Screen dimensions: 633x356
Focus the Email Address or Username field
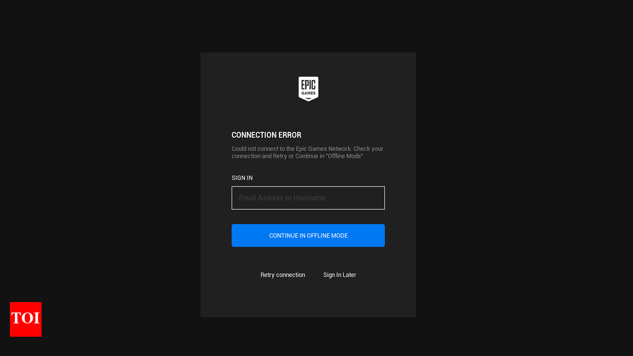pos(308,198)
